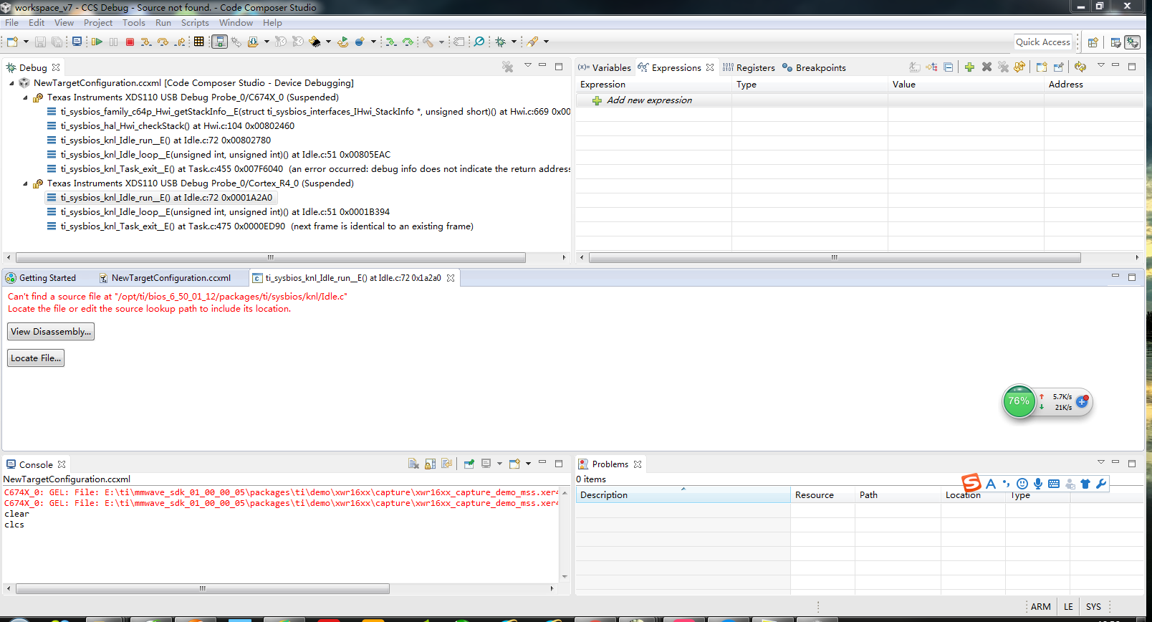Switch to the Breakpoints tab
Screen dimensions: 1152x622
814,67
